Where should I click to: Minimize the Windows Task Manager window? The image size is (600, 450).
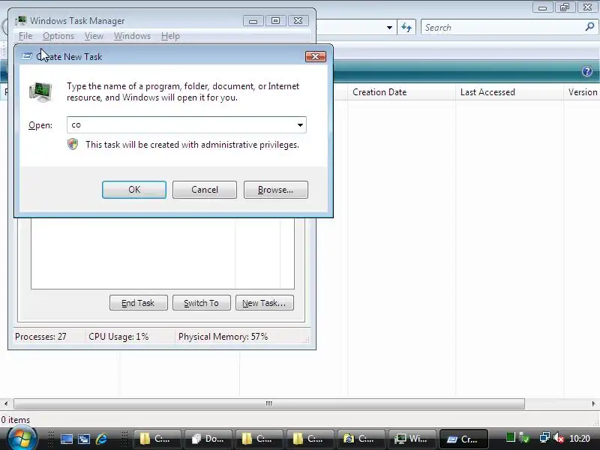click(x=253, y=21)
